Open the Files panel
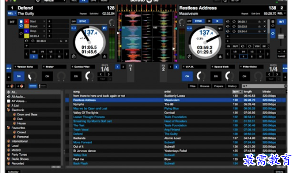Viewport: 295px width, 173px height. coord(192,86)
